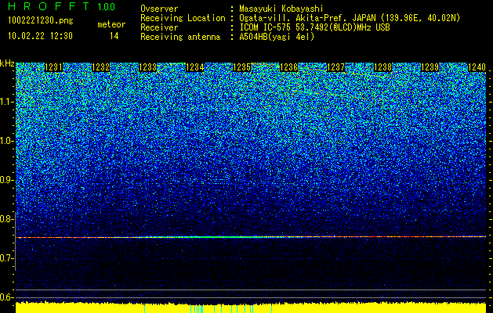
Task: Click the 1.0 frequency axis label
Action: click(x=6, y=141)
